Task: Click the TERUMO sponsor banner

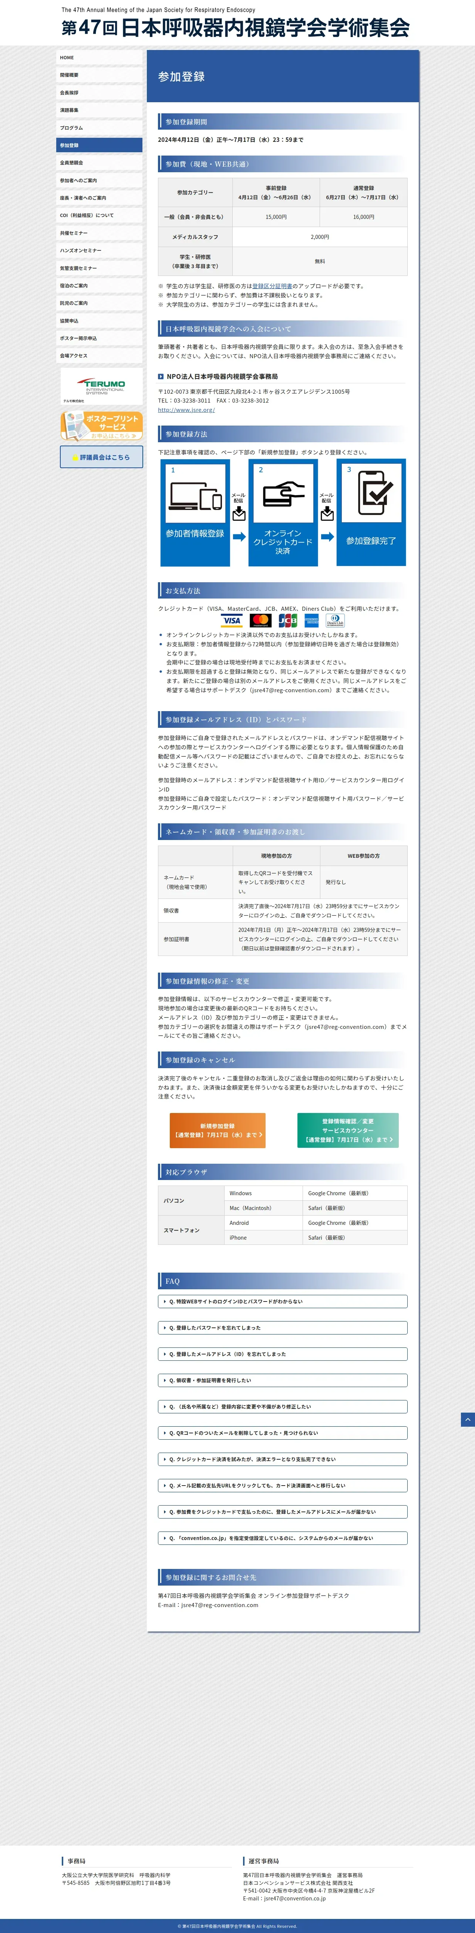Action: click(x=101, y=387)
